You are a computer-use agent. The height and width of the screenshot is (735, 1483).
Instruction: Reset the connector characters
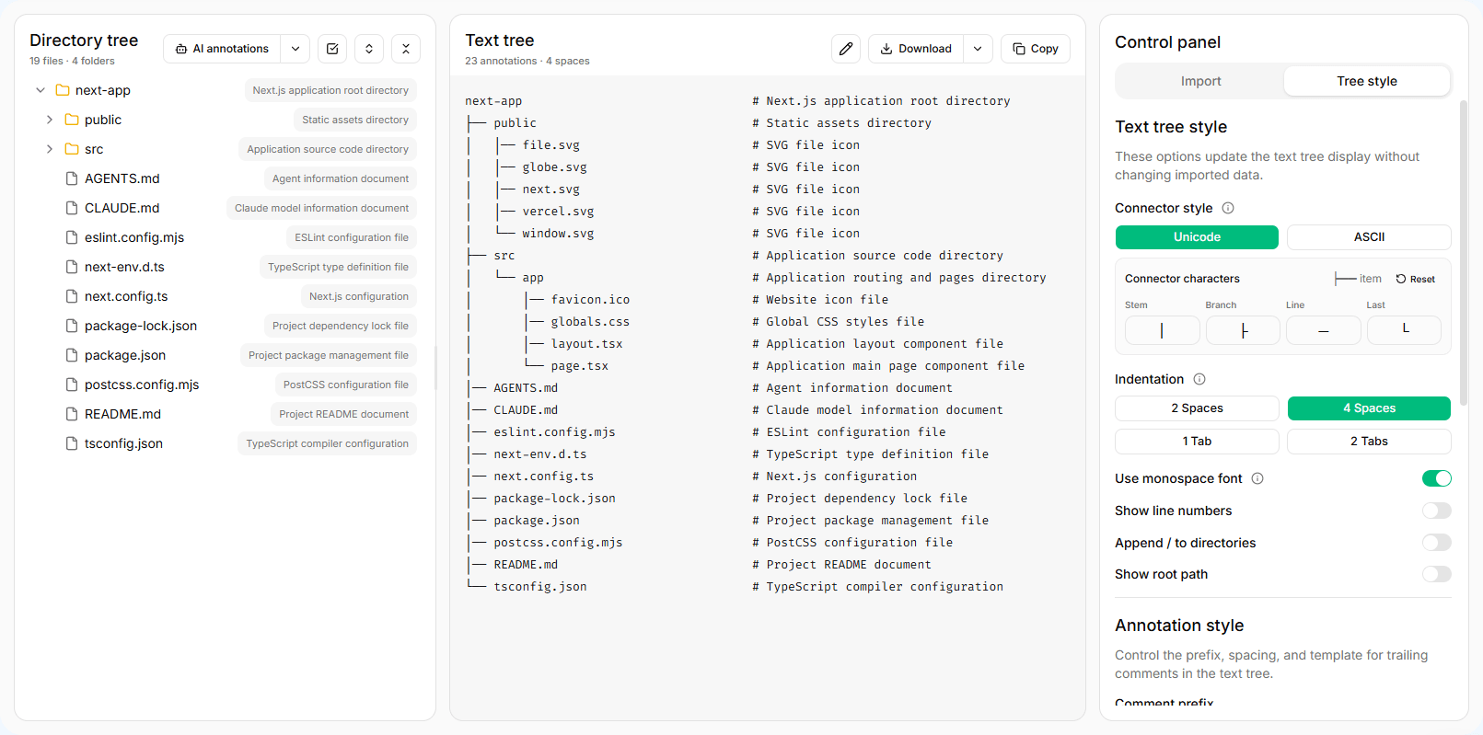click(x=1416, y=279)
